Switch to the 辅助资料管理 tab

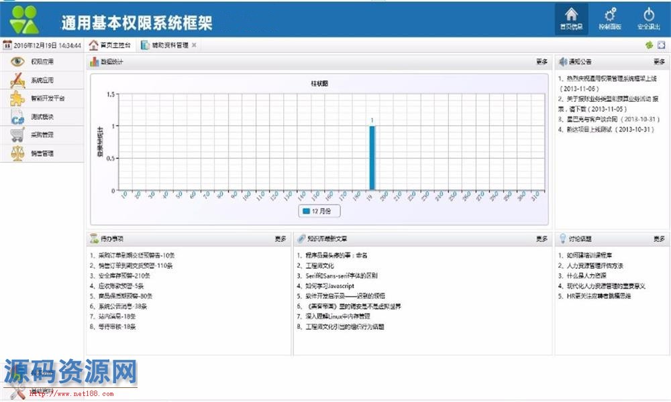click(x=165, y=46)
